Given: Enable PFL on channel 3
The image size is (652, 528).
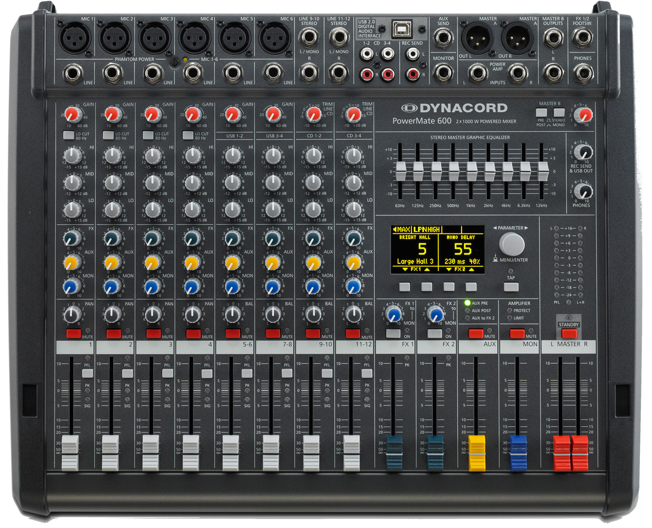Looking at the screenshot, I should pos(167,373).
